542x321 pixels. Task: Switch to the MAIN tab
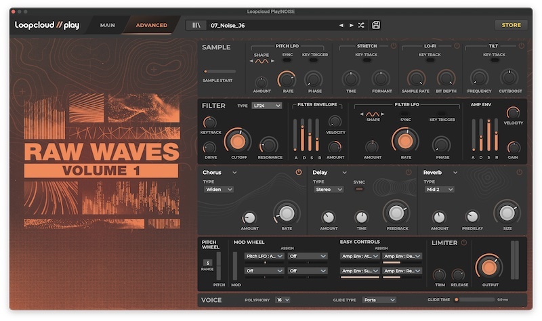pyautogui.click(x=107, y=25)
